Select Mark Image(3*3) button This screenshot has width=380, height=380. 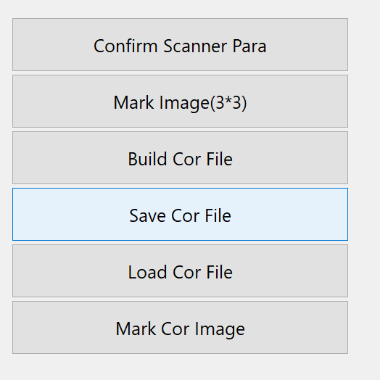point(180,101)
